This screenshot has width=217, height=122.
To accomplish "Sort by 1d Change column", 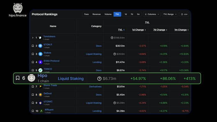I will point(139,30).
